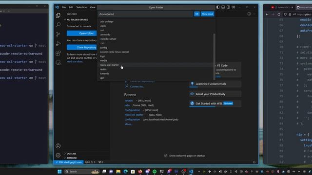Toggle Show welcome page on startup
This screenshot has height=175, width=312.
pos(166,156)
